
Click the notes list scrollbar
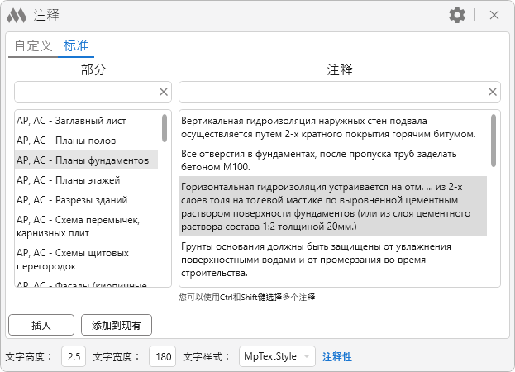pyautogui.click(x=494, y=141)
